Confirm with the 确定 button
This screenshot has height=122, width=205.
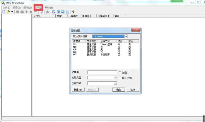pyautogui.click(x=119, y=90)
